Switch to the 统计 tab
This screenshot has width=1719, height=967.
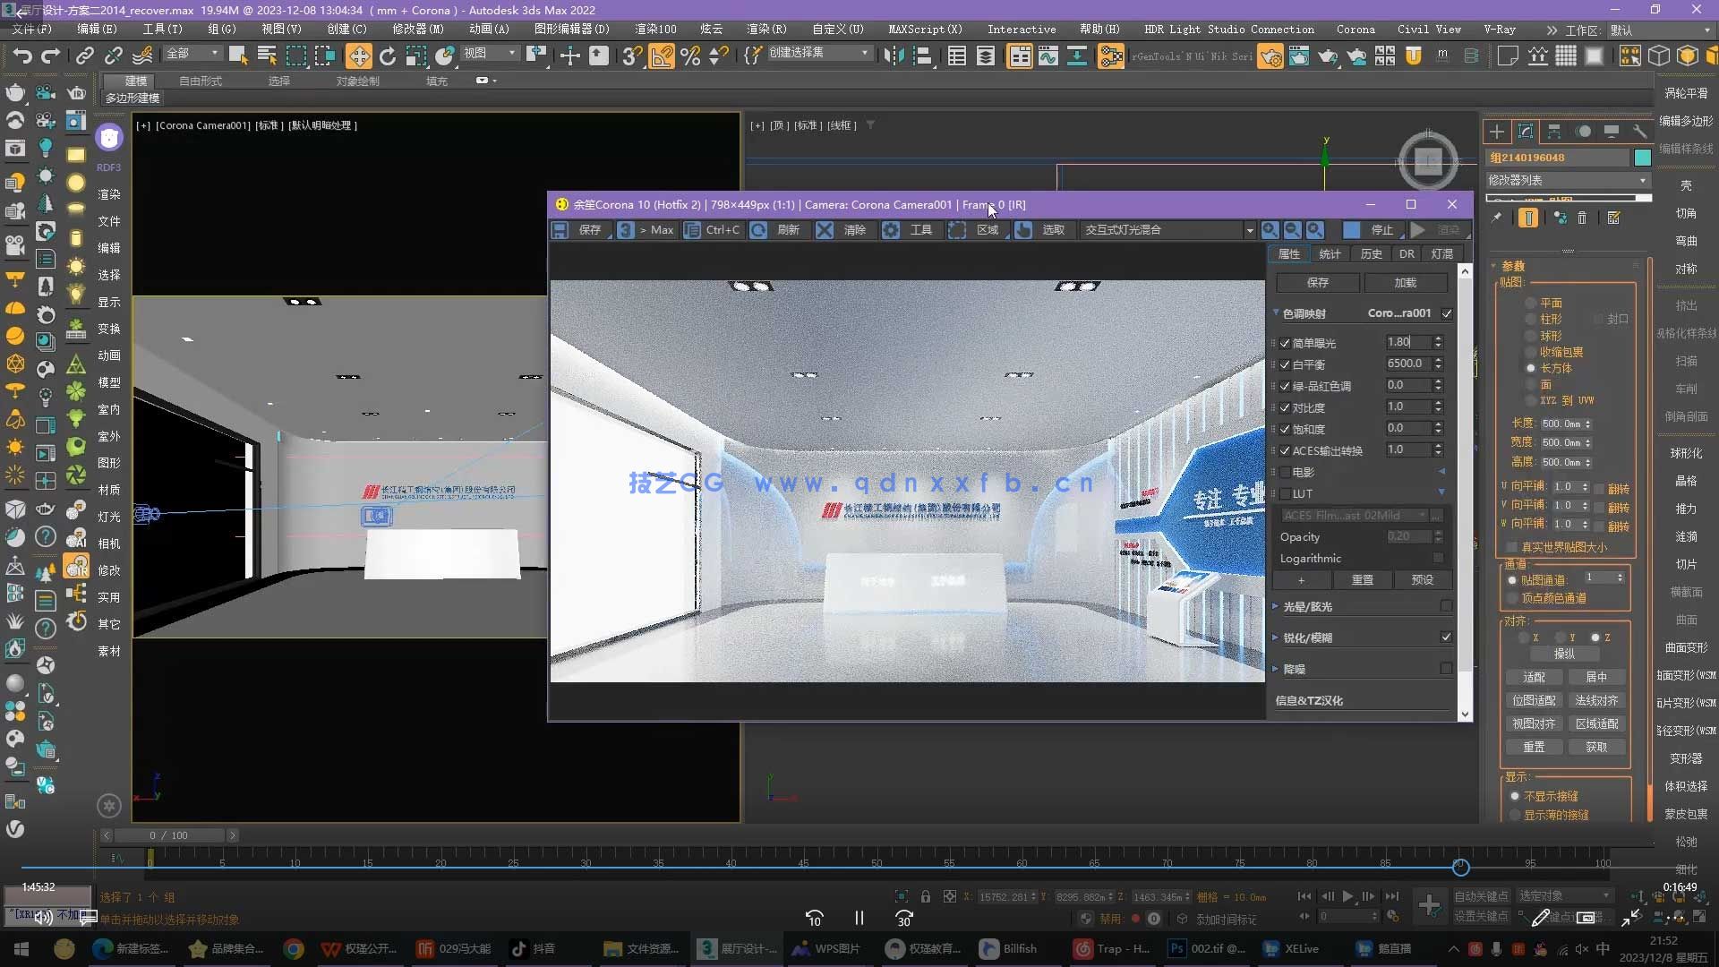click(x=1330, y=254)
